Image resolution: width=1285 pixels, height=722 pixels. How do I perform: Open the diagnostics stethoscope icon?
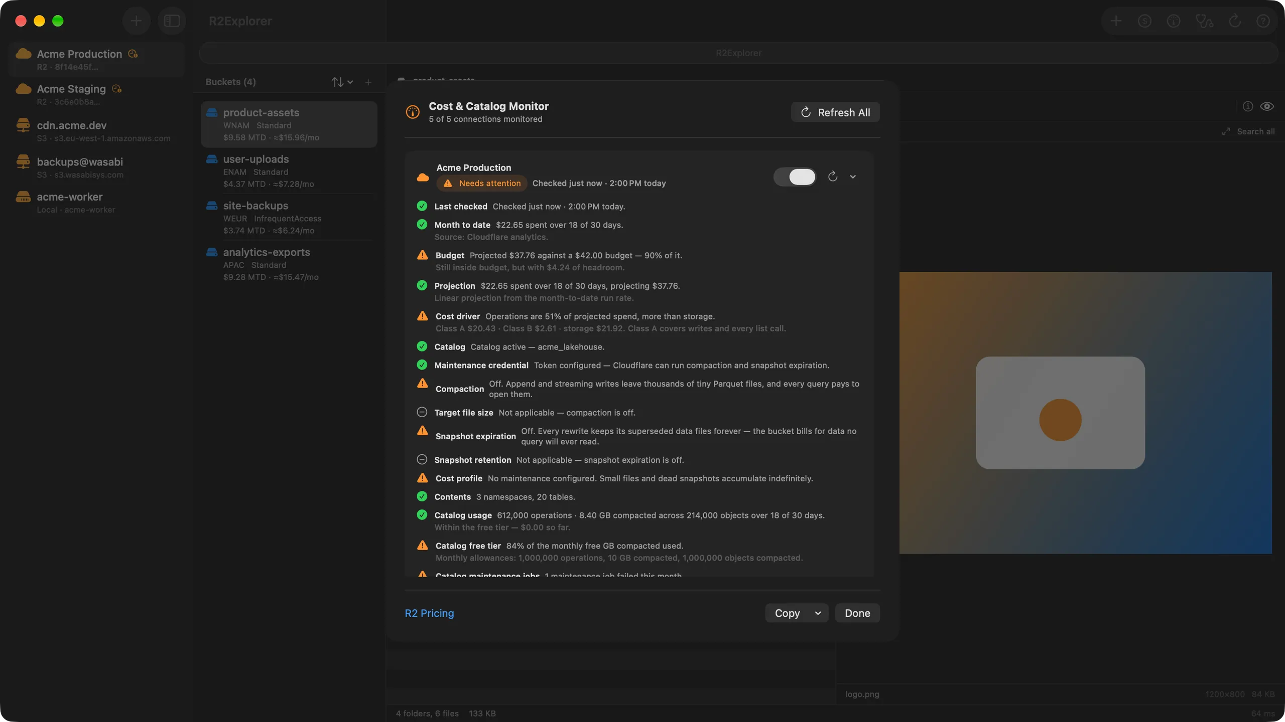tap(1204, 21)
